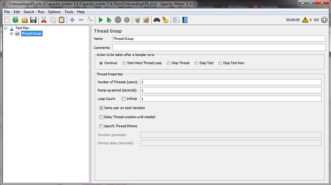Clear all results with double broom icon
The width and height of the screenshot is (331, 185).
146,20
